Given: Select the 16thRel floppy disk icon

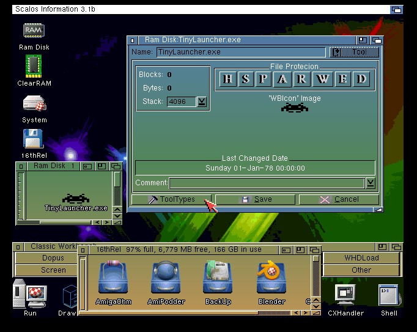Looking at the screenshot, I should [34, 139].
